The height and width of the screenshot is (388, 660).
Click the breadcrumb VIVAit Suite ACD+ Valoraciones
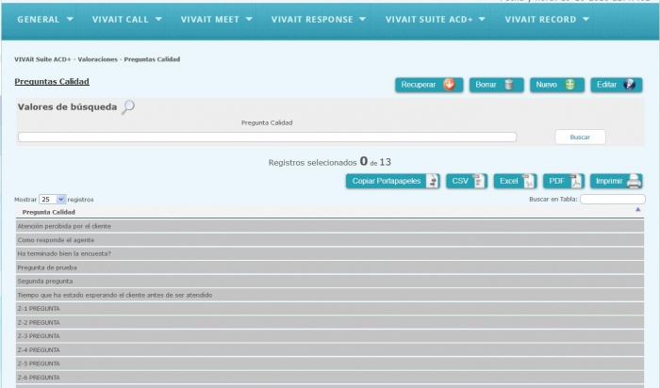(66, 59)
